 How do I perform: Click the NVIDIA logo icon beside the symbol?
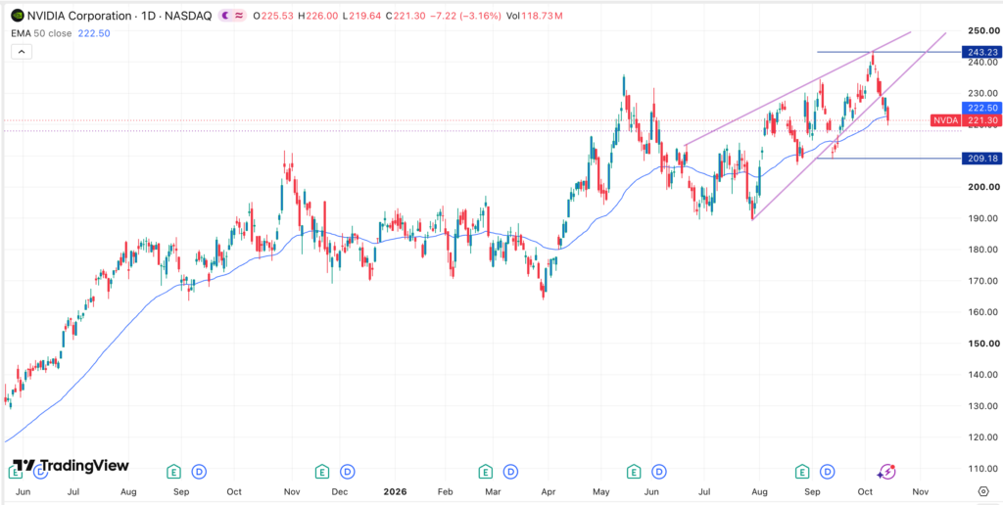(x=18, y=16)
